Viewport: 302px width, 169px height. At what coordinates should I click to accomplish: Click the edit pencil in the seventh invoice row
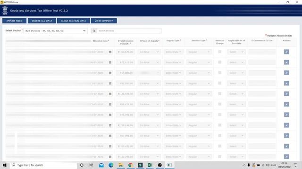[286, 115]
